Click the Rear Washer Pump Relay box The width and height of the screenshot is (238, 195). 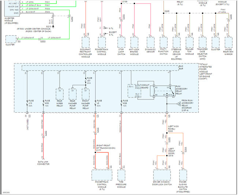[x=73, y=94]
